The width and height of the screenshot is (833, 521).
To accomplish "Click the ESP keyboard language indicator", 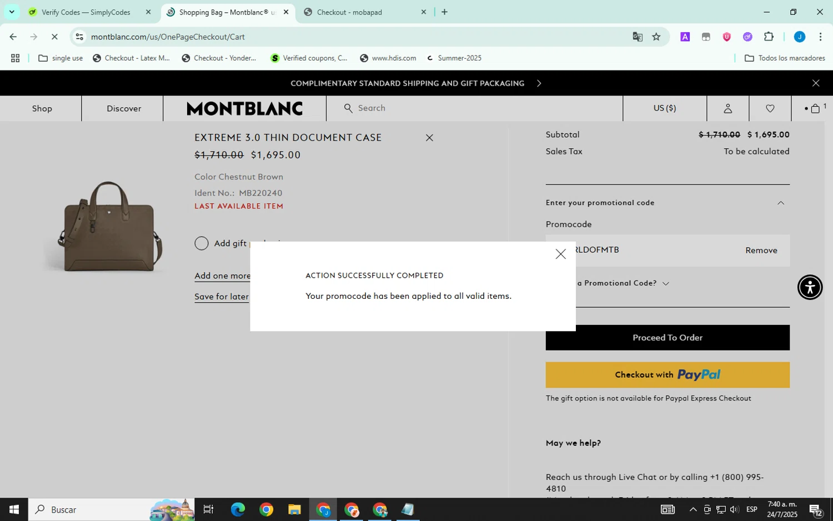I will 751,509.
